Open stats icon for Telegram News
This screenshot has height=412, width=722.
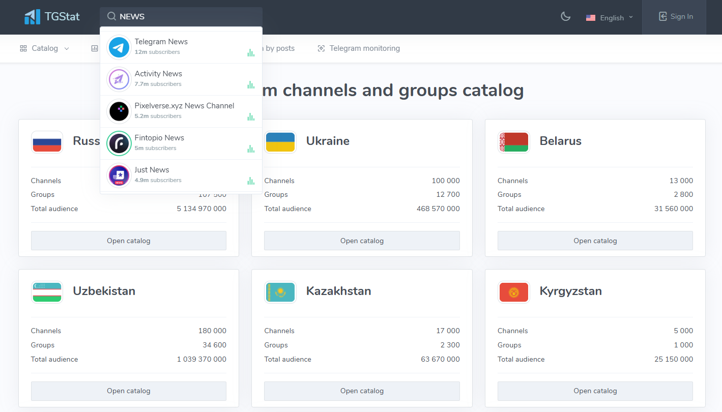coord(251,52)
